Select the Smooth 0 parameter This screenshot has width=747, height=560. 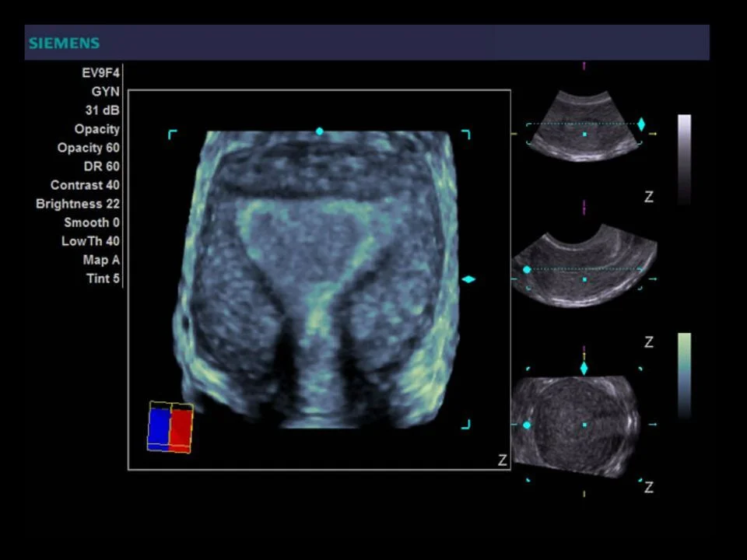coord(92,223)
